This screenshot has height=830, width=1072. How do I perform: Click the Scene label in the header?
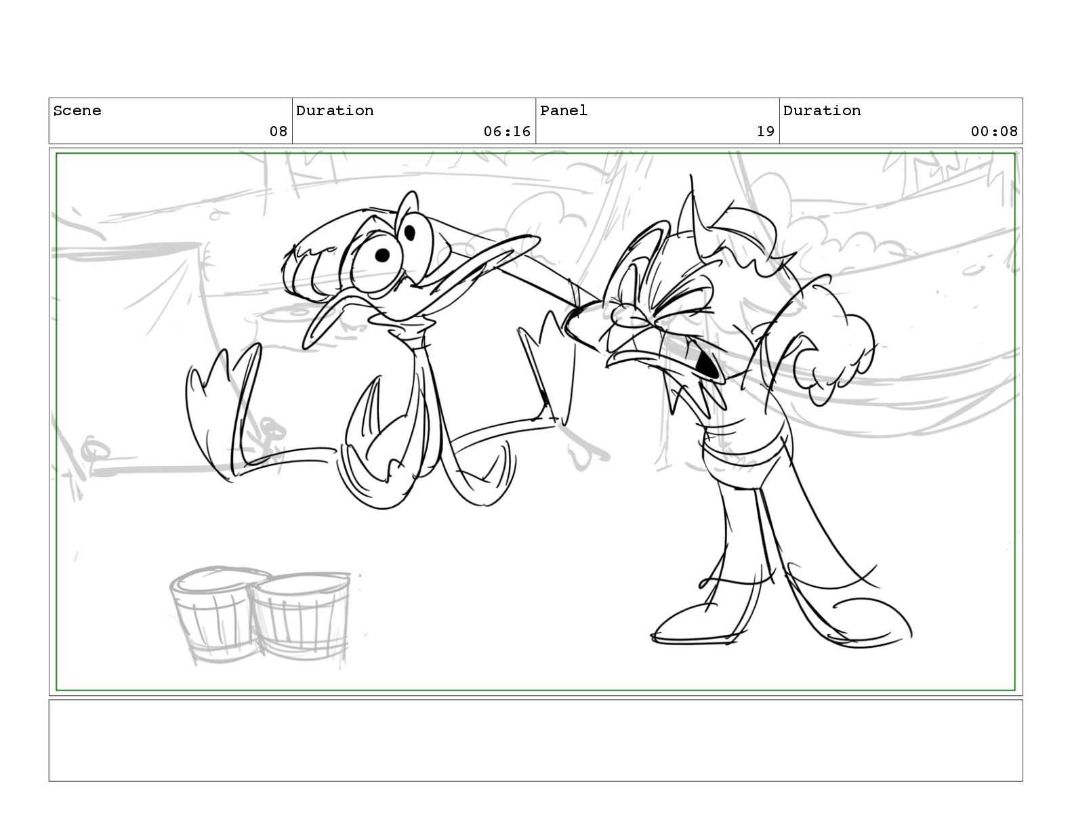tap(77, 110)
